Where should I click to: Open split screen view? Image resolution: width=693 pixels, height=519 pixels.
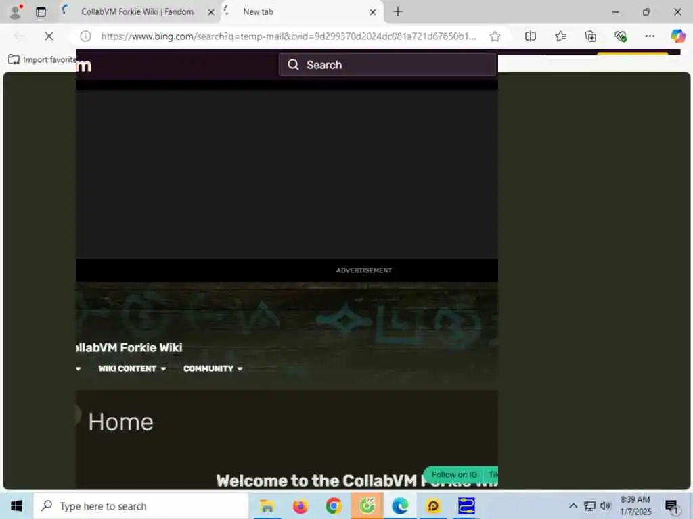pyautogui.click(x=531, y=36)
